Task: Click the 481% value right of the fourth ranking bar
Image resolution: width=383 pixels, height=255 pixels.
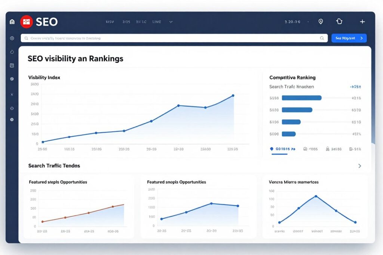Action: point(356,134)
